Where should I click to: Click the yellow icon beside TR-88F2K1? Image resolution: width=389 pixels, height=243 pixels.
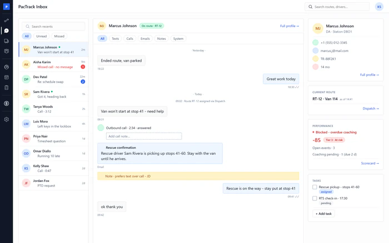tap(315, 59)
